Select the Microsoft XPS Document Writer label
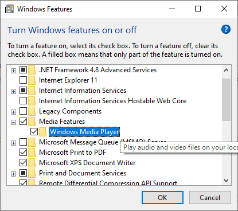The width and height of the screenshot is (238, 211). click(87, 163)
